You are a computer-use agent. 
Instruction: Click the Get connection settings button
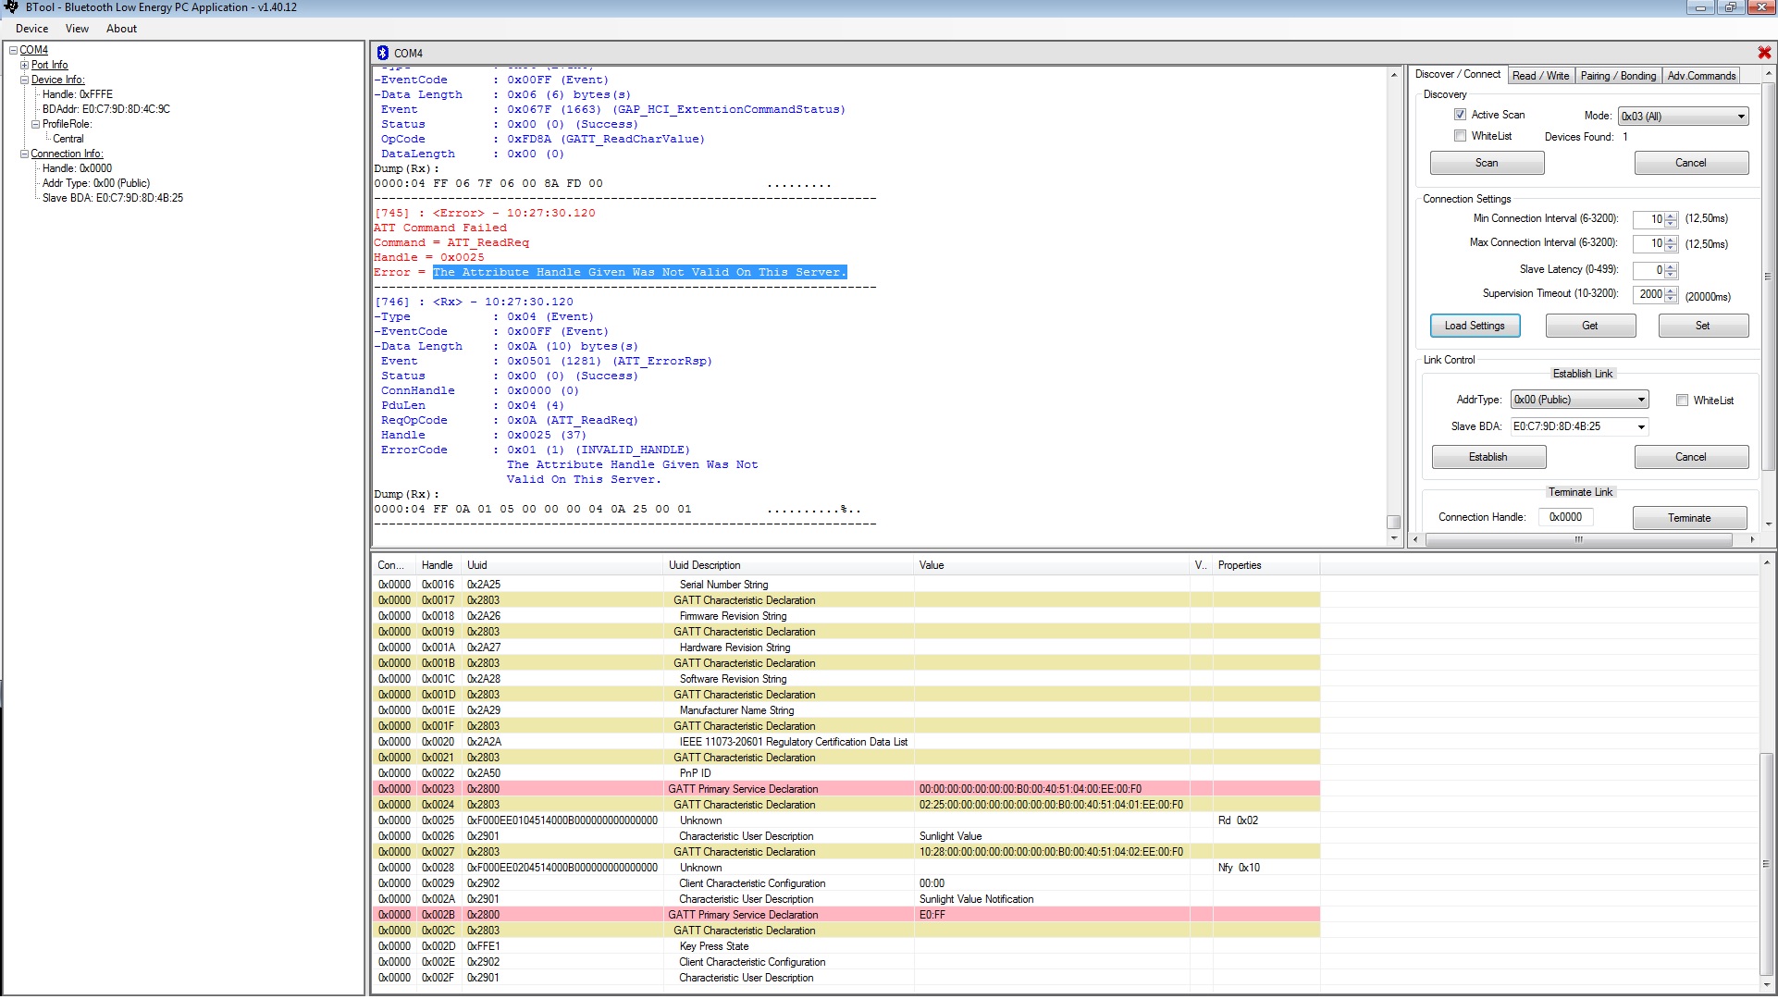(x=1589, y=326)
